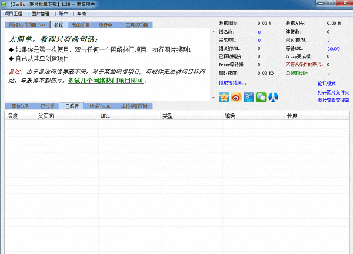Open the 项目工程 menu
Image resolution: width=353 pixels, height=254 pixels.
click(x=14, y=13)
